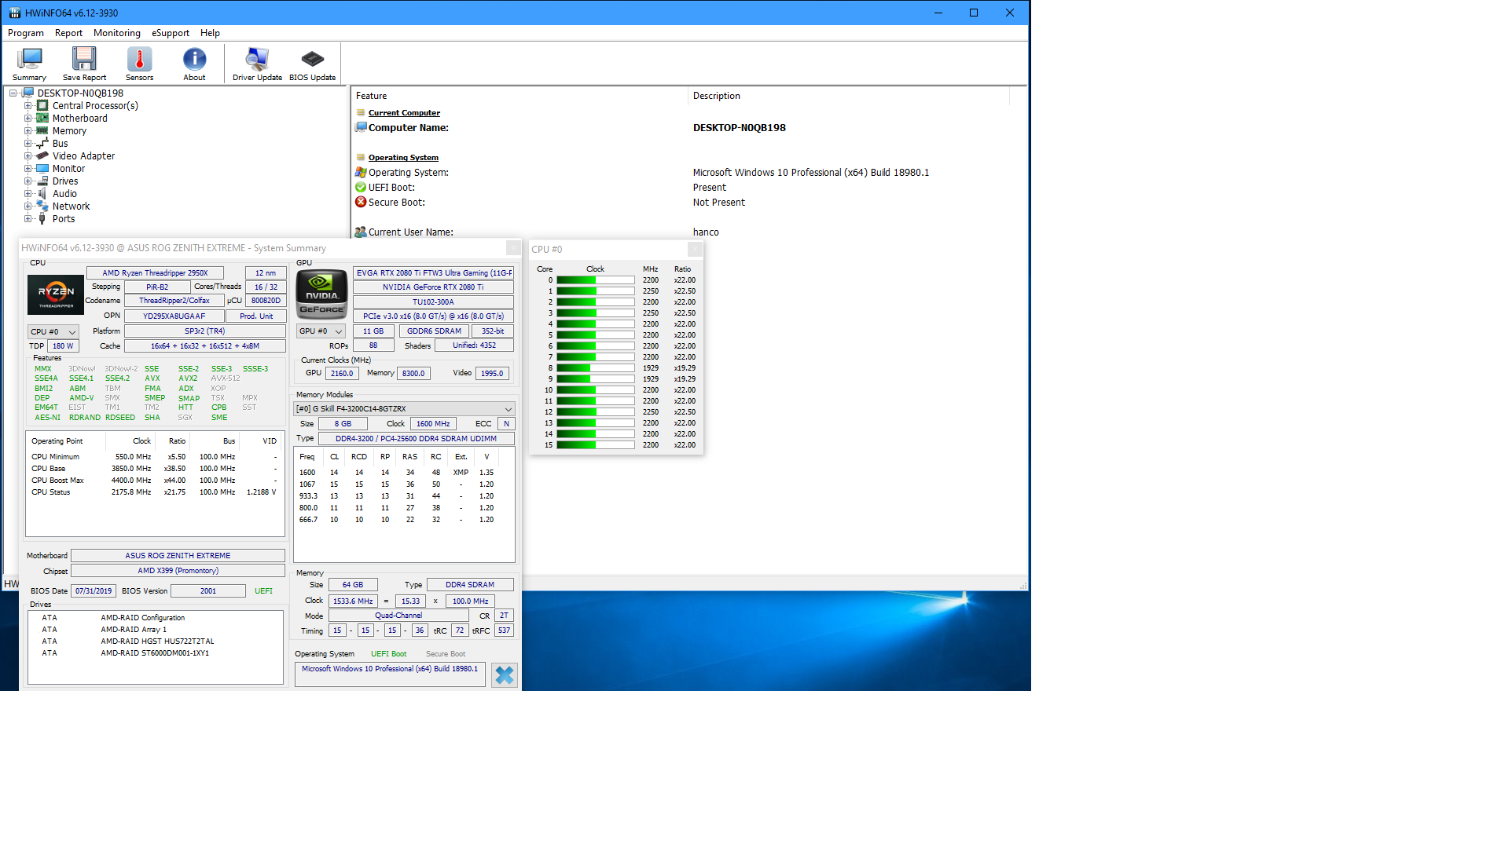This screenshot has height=848, width=1509.
Task: Click the Ryzen Threadripper logo
Action: click(56, 294)
